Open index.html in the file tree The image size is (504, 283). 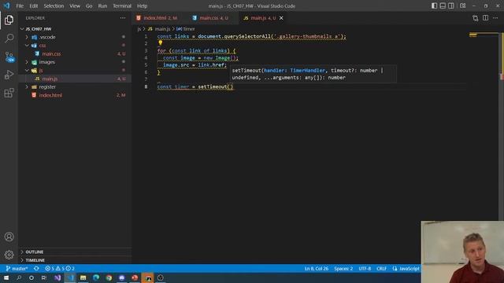tap(75, 95)
